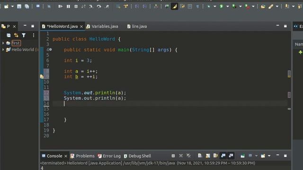Screen dimensions: 303x170
Task: Click the Resume debug button
Action: coord(61,7)
